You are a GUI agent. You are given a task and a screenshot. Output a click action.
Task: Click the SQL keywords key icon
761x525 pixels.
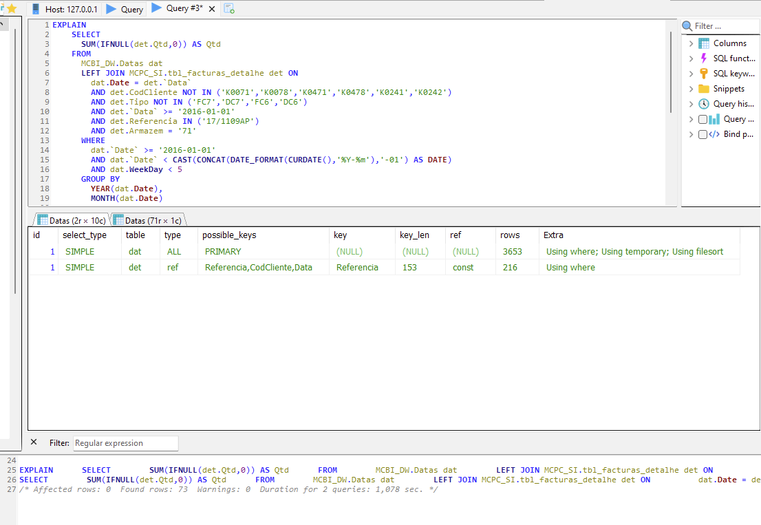[x=703, y=74]
